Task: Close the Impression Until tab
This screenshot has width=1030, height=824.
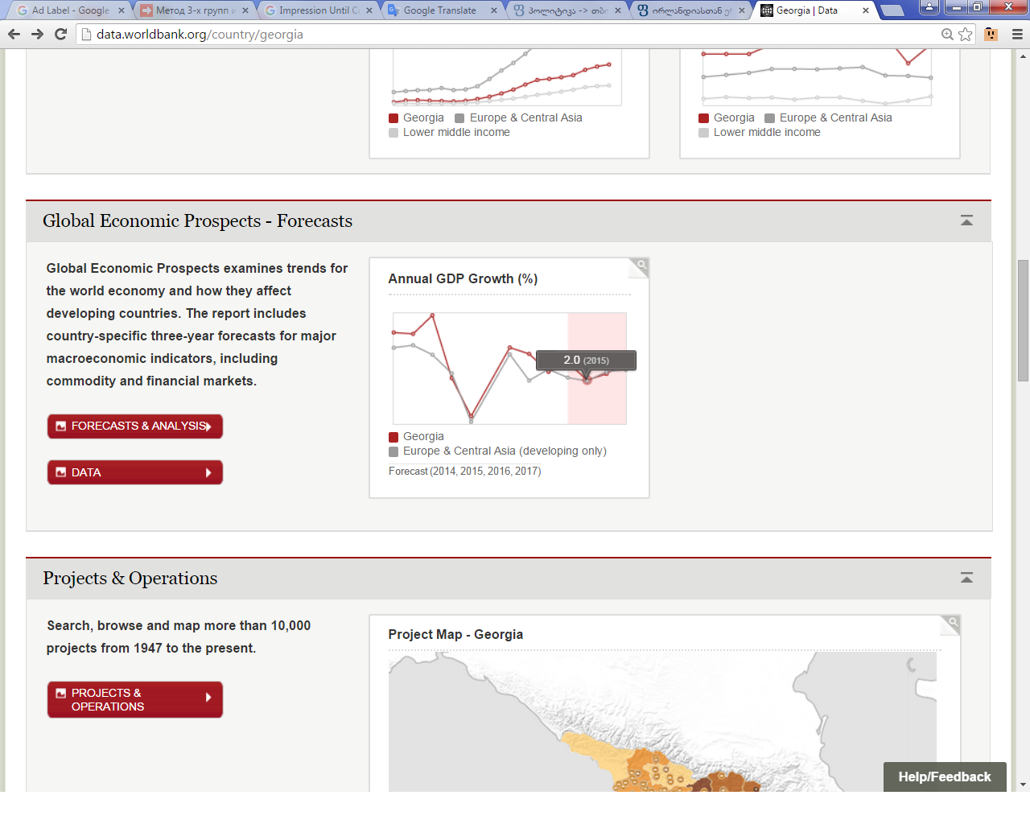Action: (x=369, y=10)
